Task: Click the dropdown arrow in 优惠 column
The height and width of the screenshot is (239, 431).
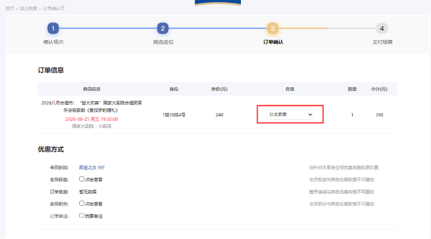Action: tap(310, 114)
